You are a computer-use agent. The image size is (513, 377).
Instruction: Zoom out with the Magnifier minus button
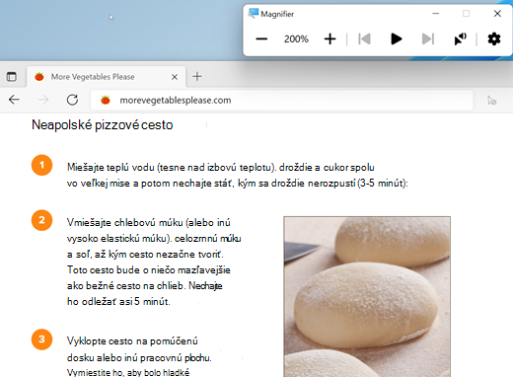(x=261, y=39)
